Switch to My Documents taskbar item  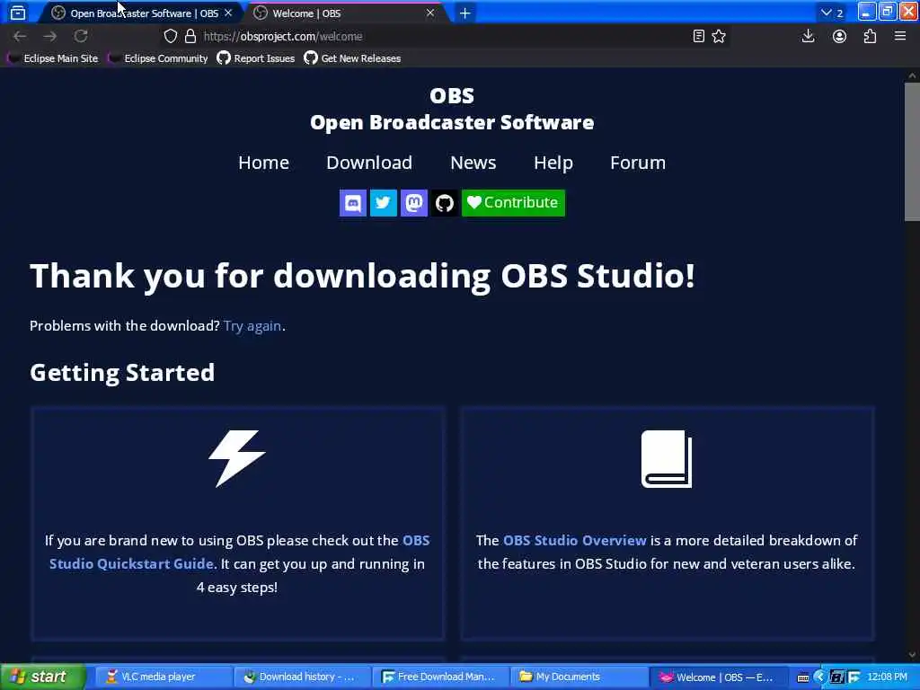(x=579, y=677)
